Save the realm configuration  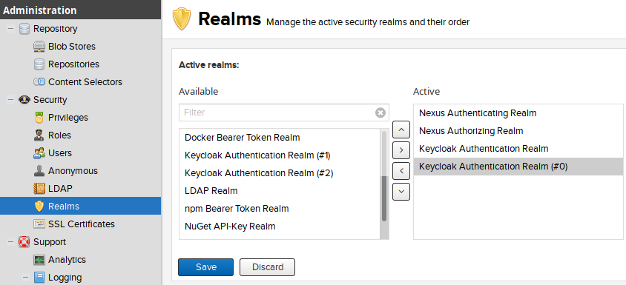(205, 267)
